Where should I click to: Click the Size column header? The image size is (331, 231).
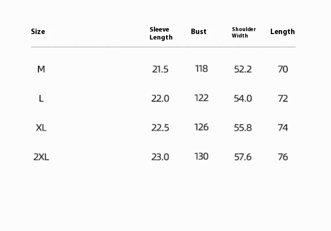coord(38,32)
